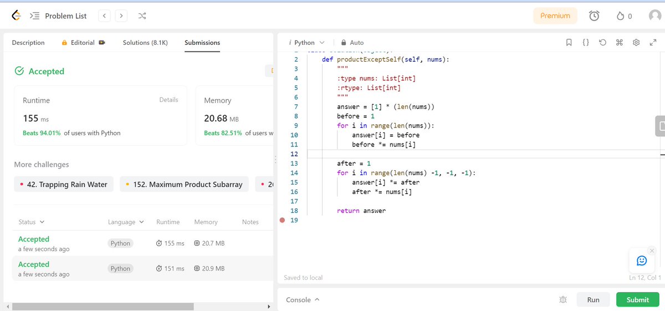Expand the Status filter dropdown
Screen dimensions: 665x311
(x=32, y=222)
